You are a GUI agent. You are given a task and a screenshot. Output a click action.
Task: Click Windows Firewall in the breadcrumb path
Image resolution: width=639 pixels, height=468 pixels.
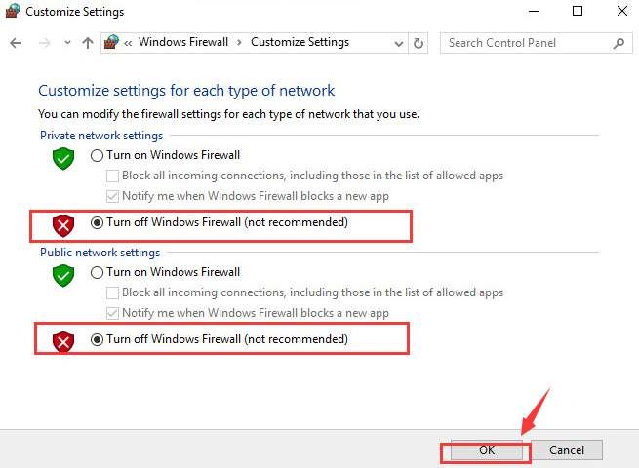183,43
